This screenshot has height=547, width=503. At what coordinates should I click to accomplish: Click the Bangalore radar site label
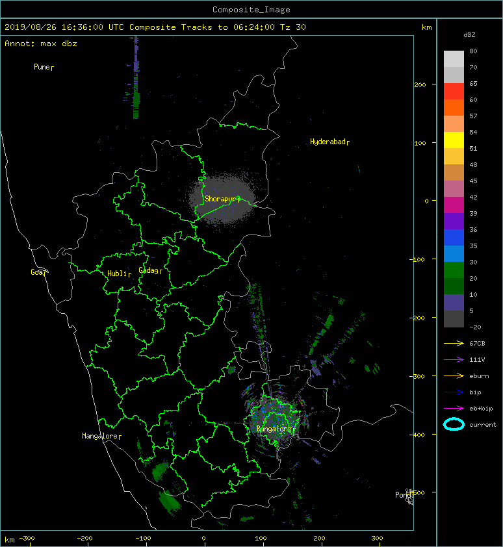pos(274,429)
